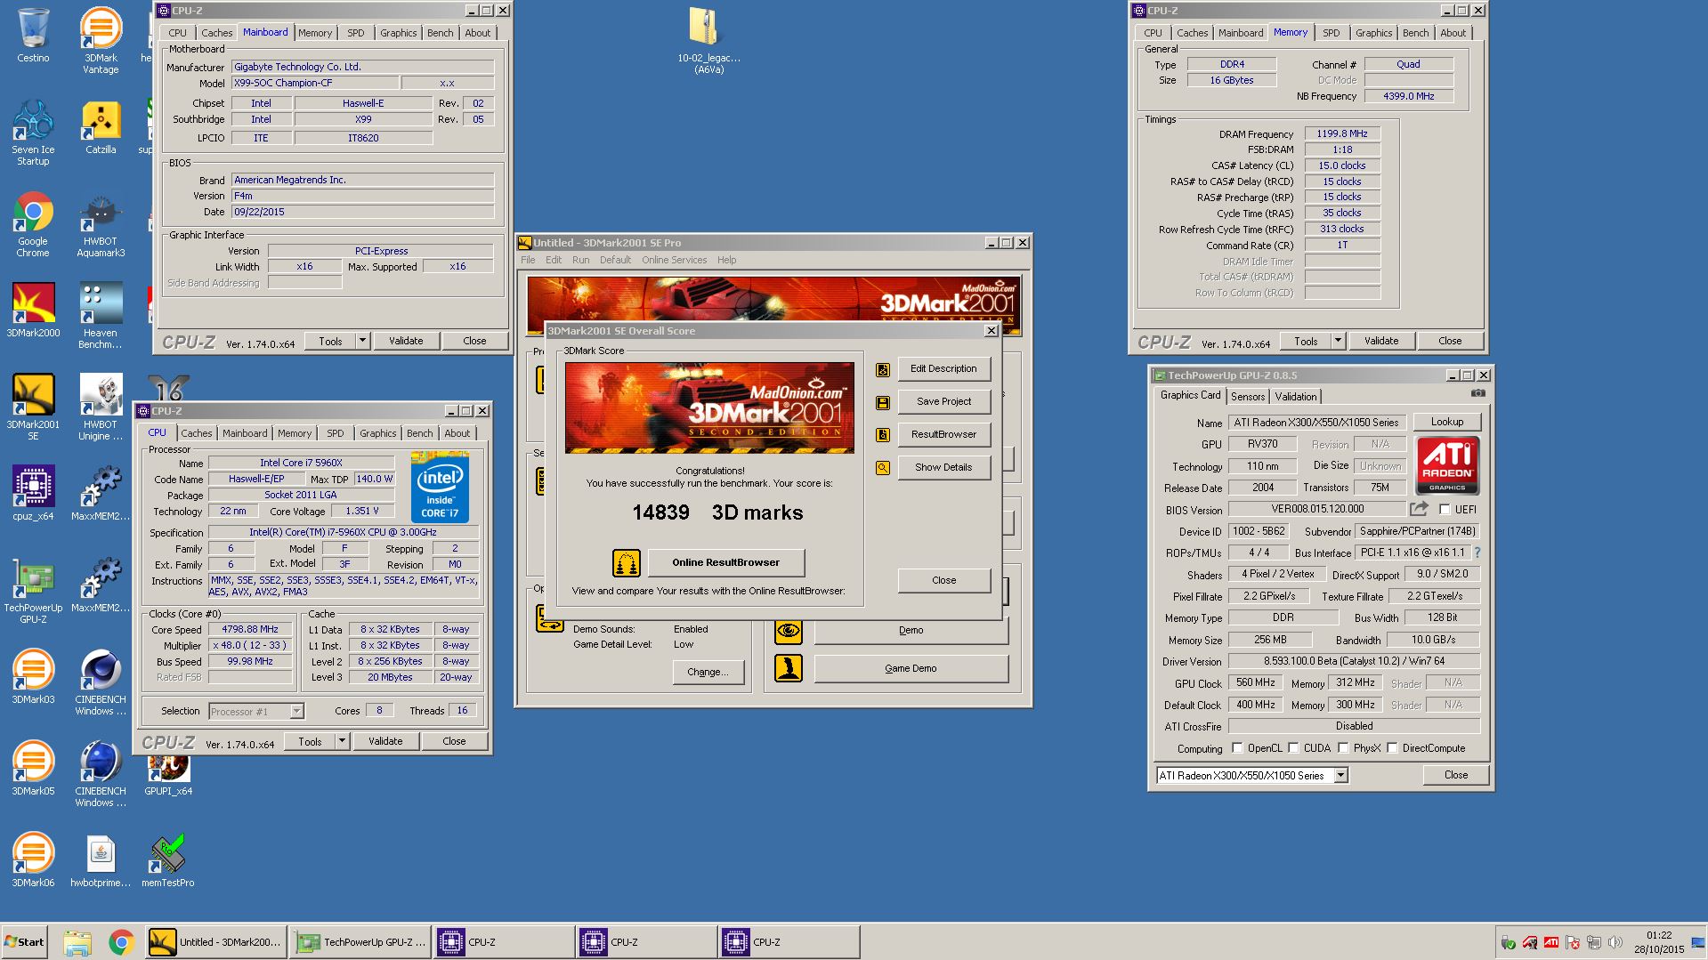The height and width of the screenshot is (960, 1708).
Task: Click the Game Demo joystick icon
Action: (x=788, y=668)
